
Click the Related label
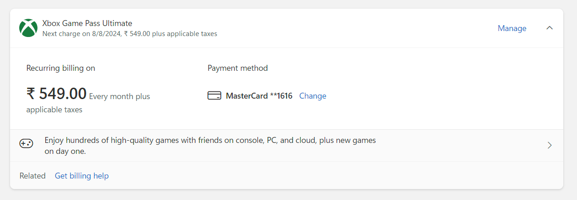click(x=32, y=176)
